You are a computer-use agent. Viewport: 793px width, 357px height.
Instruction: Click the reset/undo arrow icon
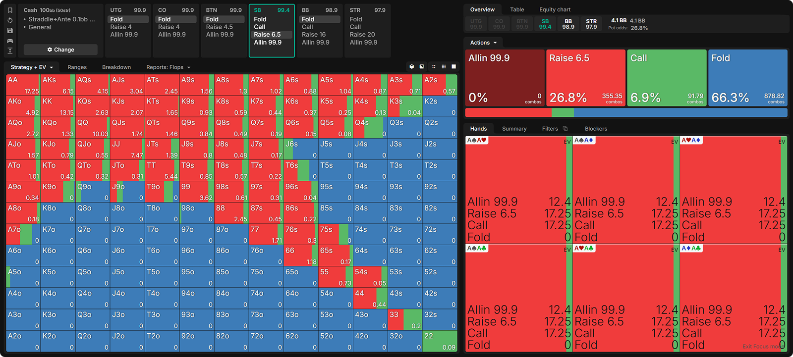pos(10,20)
